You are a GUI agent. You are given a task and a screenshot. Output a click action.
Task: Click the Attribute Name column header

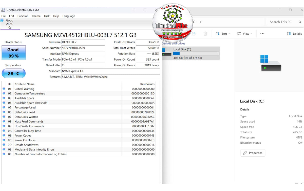pyautogui.click(x=25, y=84)
